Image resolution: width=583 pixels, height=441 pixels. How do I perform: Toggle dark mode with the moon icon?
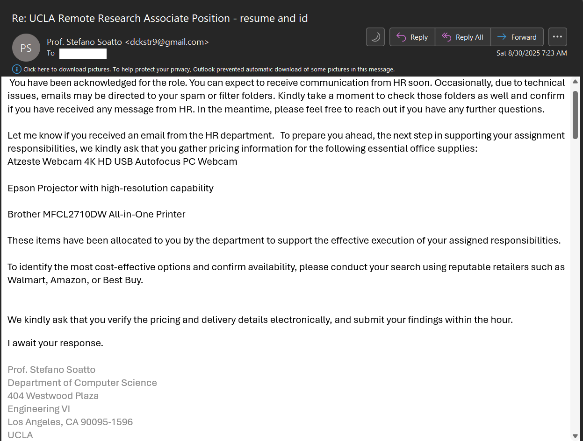coord(375,37)
